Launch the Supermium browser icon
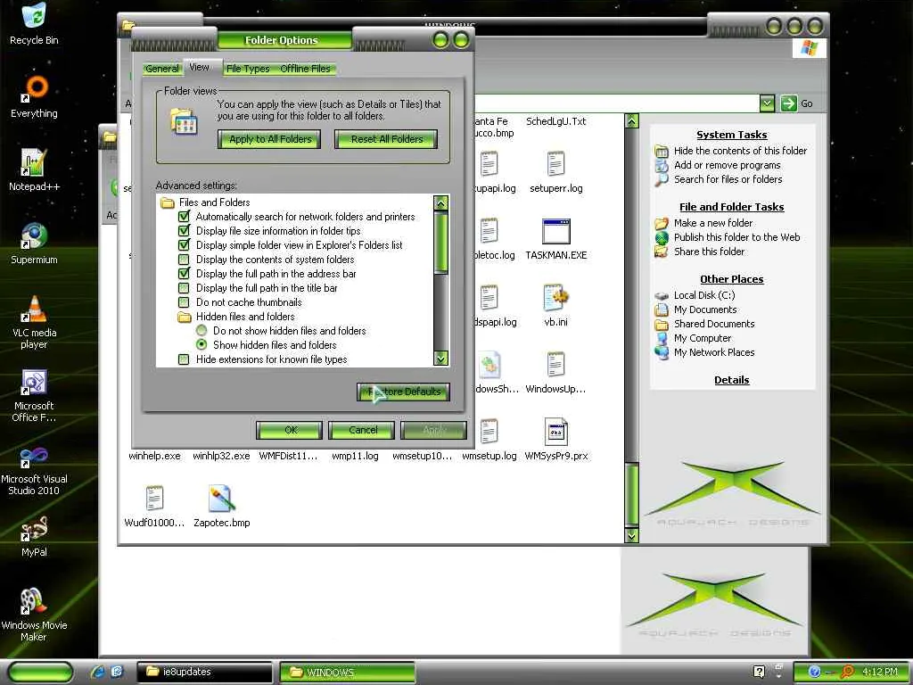 click(34, 235)
